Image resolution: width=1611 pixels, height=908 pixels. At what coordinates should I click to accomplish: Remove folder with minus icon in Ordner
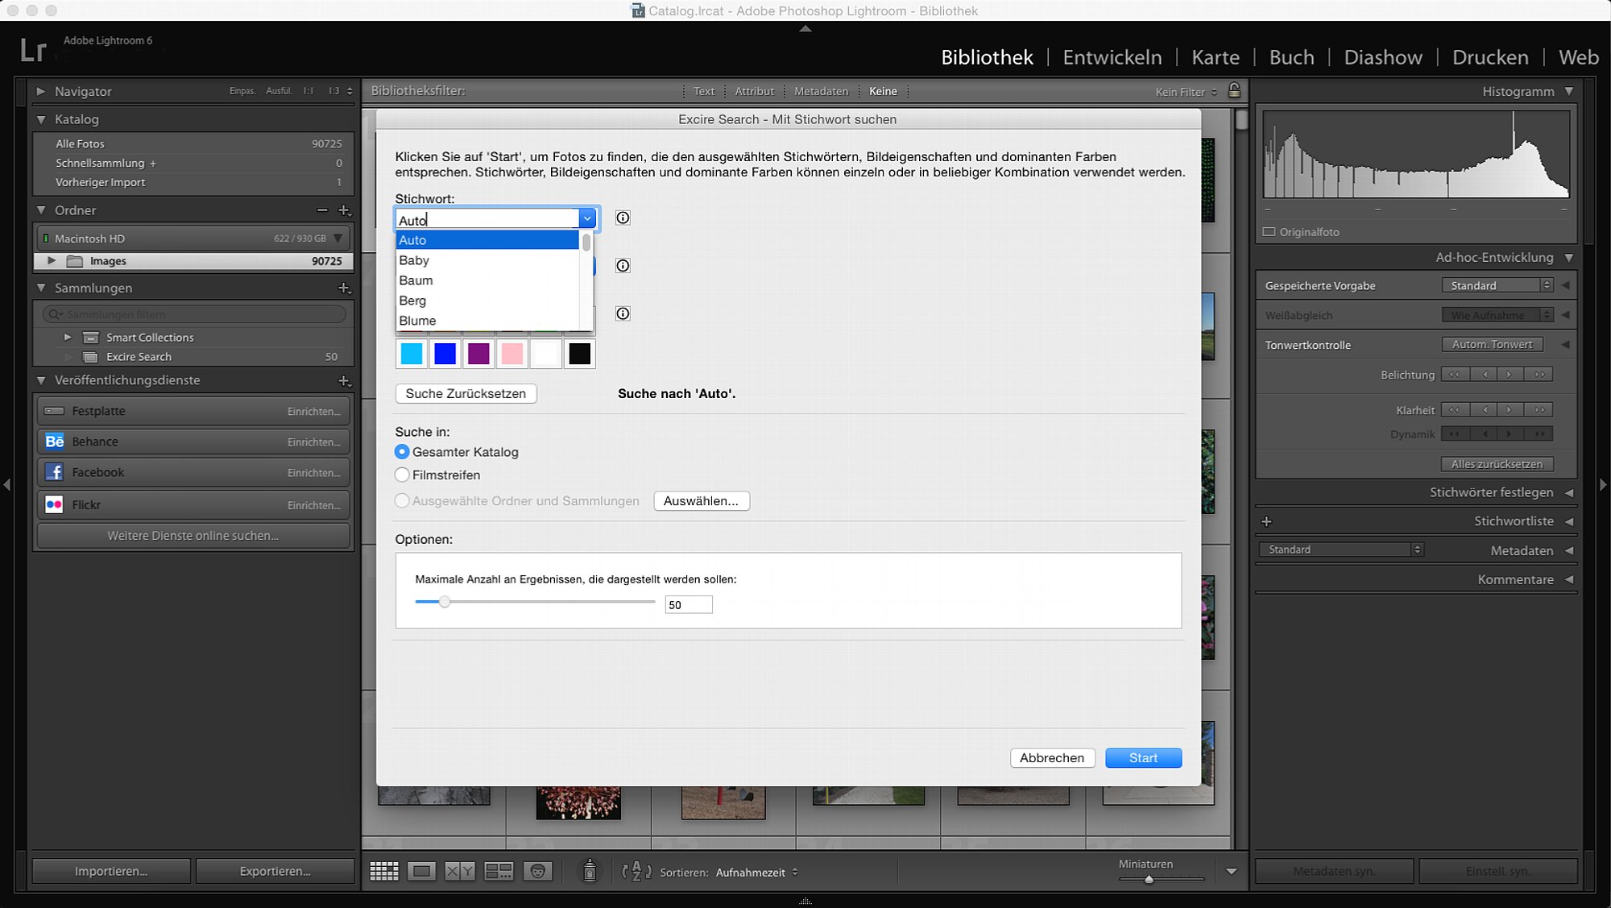point(322,210)
